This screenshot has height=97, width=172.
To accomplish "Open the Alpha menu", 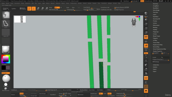I will 3,3.
